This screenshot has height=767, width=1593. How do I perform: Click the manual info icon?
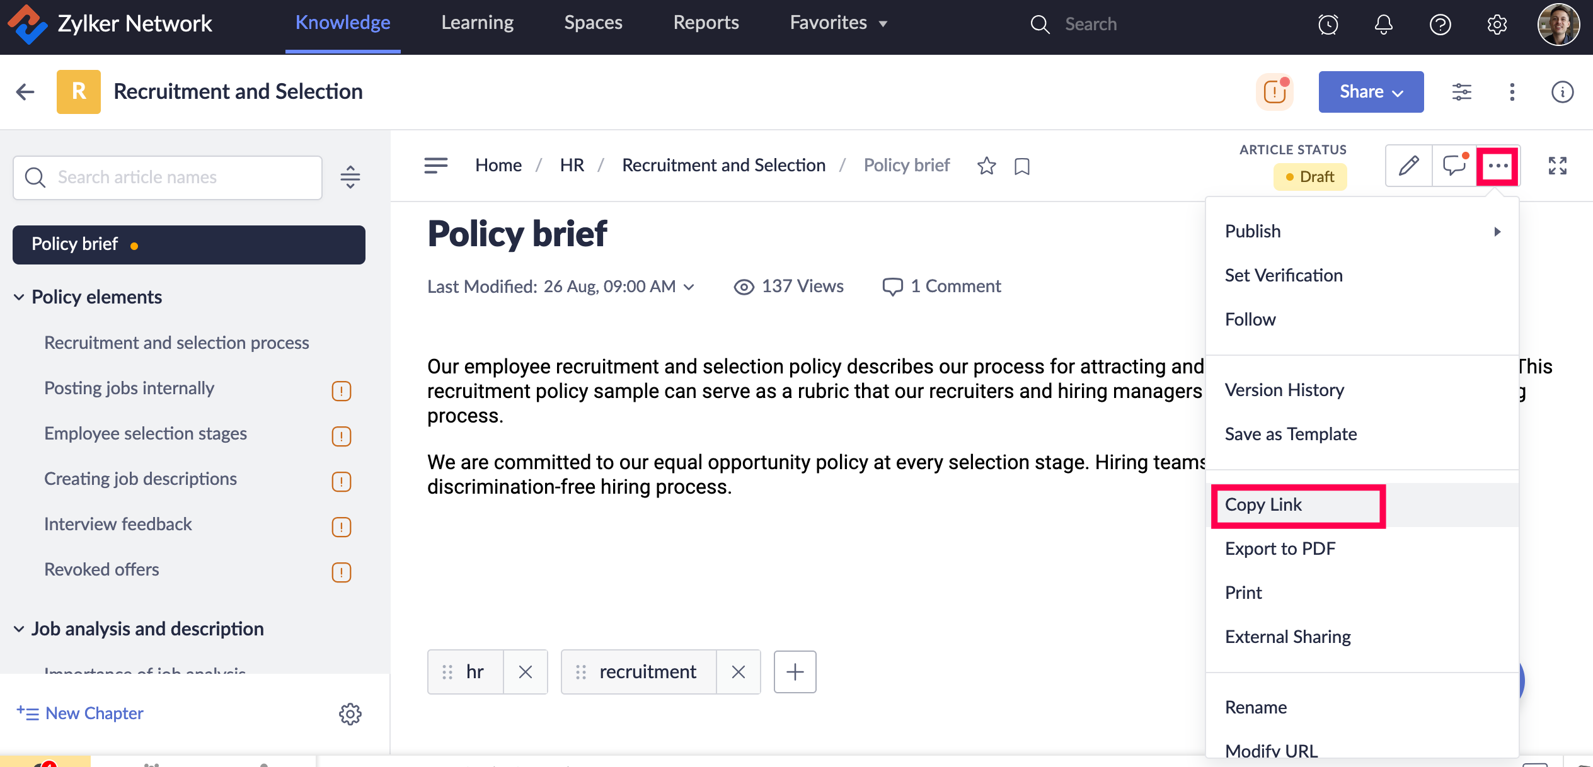click(x=1562, y=92)
